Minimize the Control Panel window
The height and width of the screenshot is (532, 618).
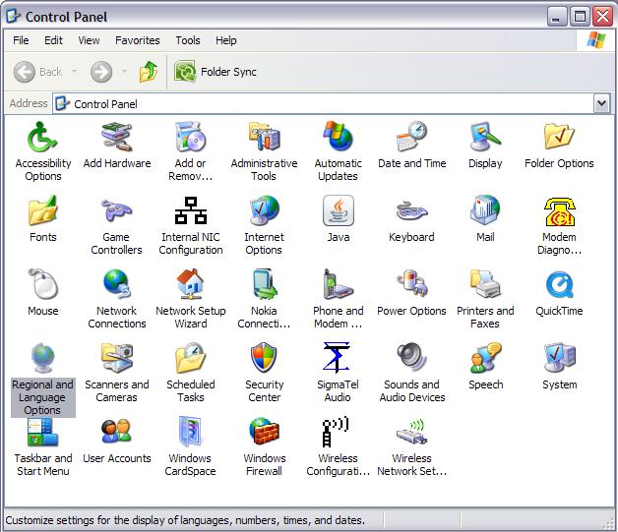click(x=556, y=17)
